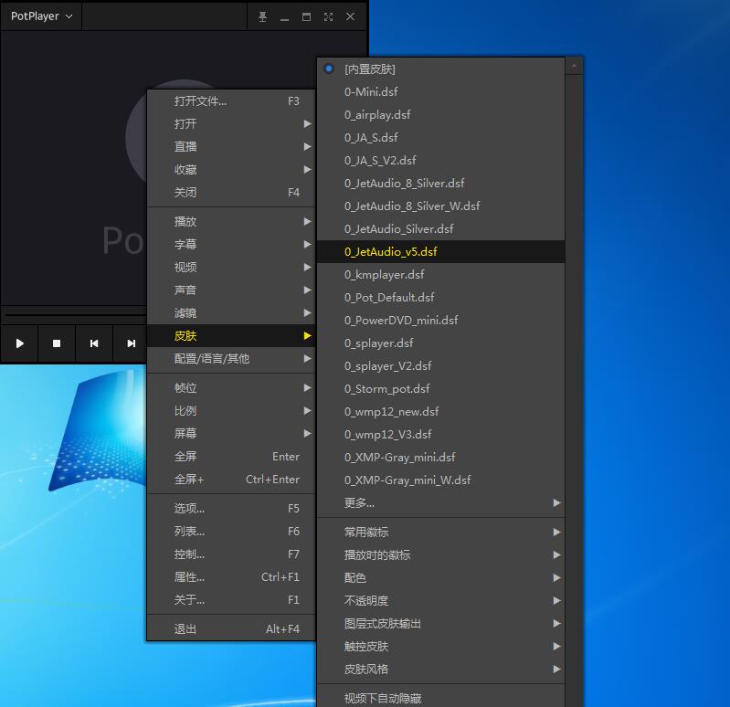Click 关闭 in the context menu

coord(231,192)
